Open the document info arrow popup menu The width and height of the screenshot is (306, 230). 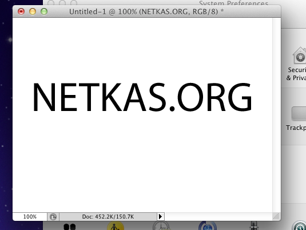[160, 217]
